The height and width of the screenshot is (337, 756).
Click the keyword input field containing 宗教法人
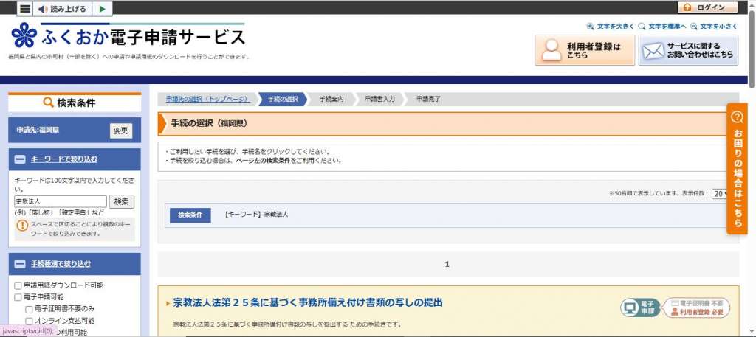click(61, 201)
